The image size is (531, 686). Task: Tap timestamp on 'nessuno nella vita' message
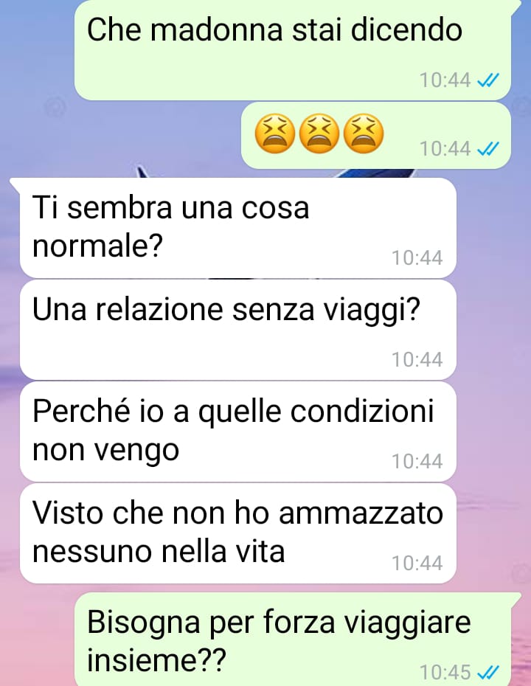tap(417, 564)
